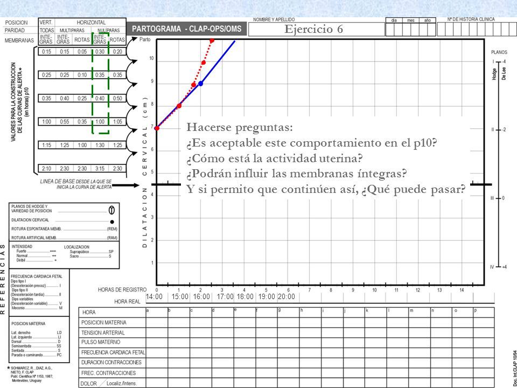Click the 0:30 value cell
This screenshot has width=517, height=388.
tap(100, 52)
